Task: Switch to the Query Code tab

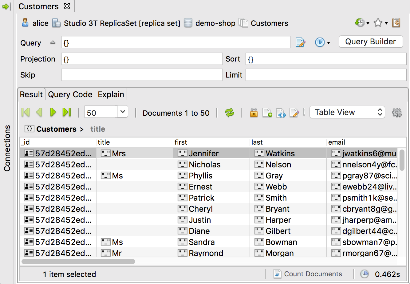Action: (x=70, y=94)
